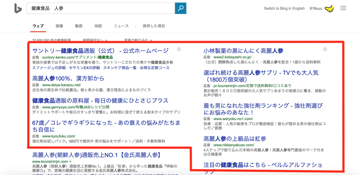The width and height of the screenshot is (361, 175).
Task: Switch to the 画像 tab
Action: click(x=59, y=26)
